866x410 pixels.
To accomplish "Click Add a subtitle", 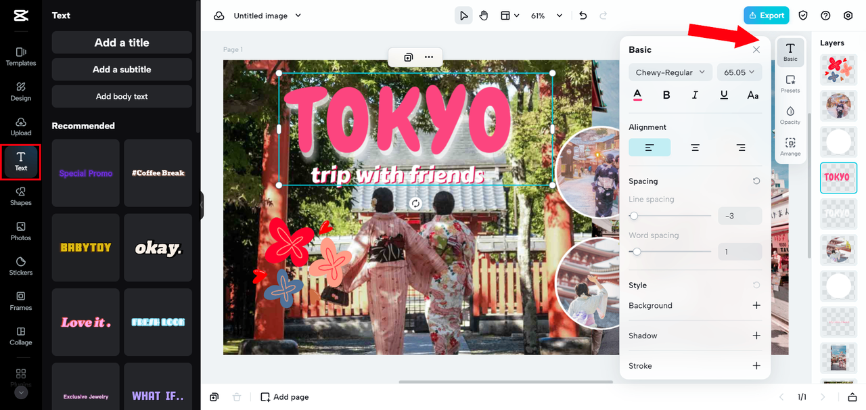I will pyautogui.click(x=122, y=70).
